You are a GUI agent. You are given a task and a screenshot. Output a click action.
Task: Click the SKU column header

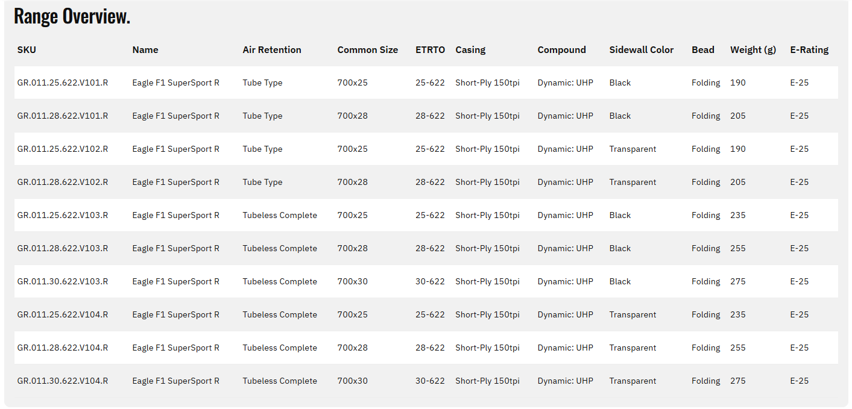[27, 50]
